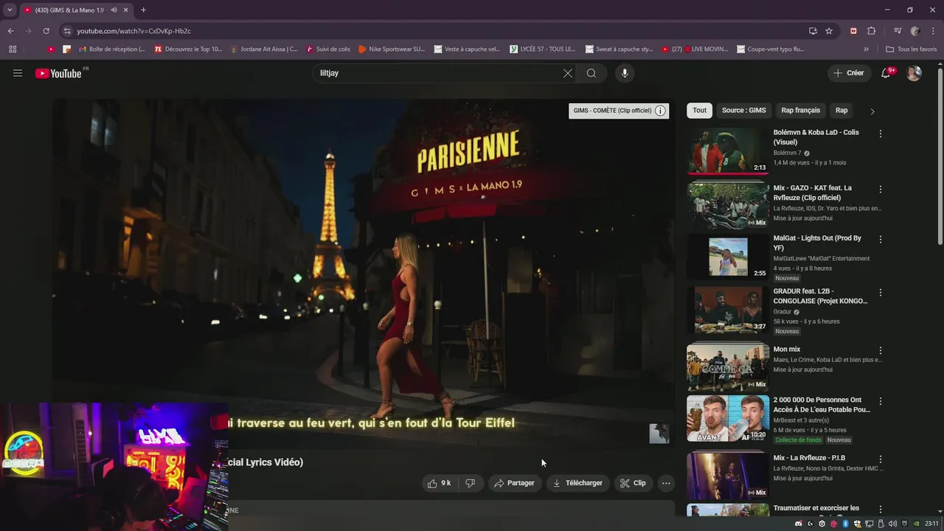The height and width of the screenshot is (531, 944).
Task: Open options for Mix - La Rvfleuze - P.I.B
Action: pyautogui.click(x=880, y=459)
